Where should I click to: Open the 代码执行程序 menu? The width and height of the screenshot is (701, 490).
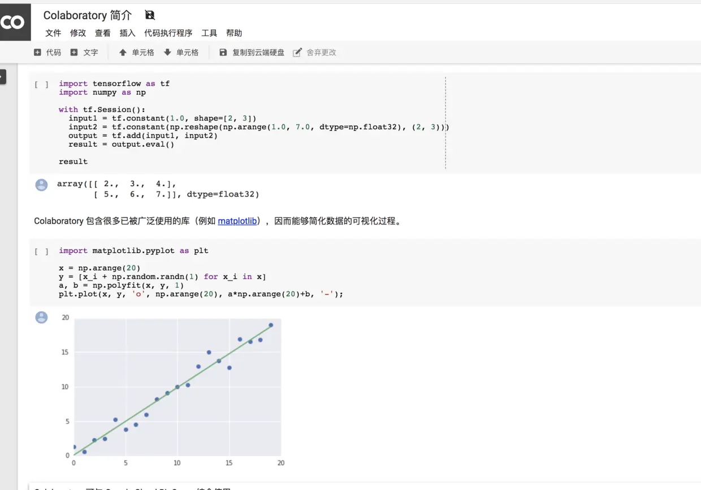click(x=168, y=33)
